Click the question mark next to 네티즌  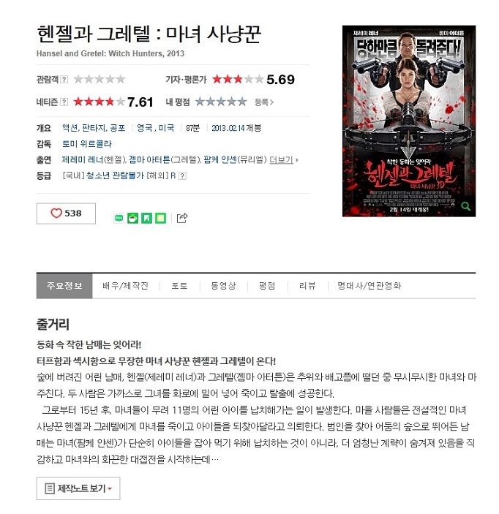[x=64, y=102]
